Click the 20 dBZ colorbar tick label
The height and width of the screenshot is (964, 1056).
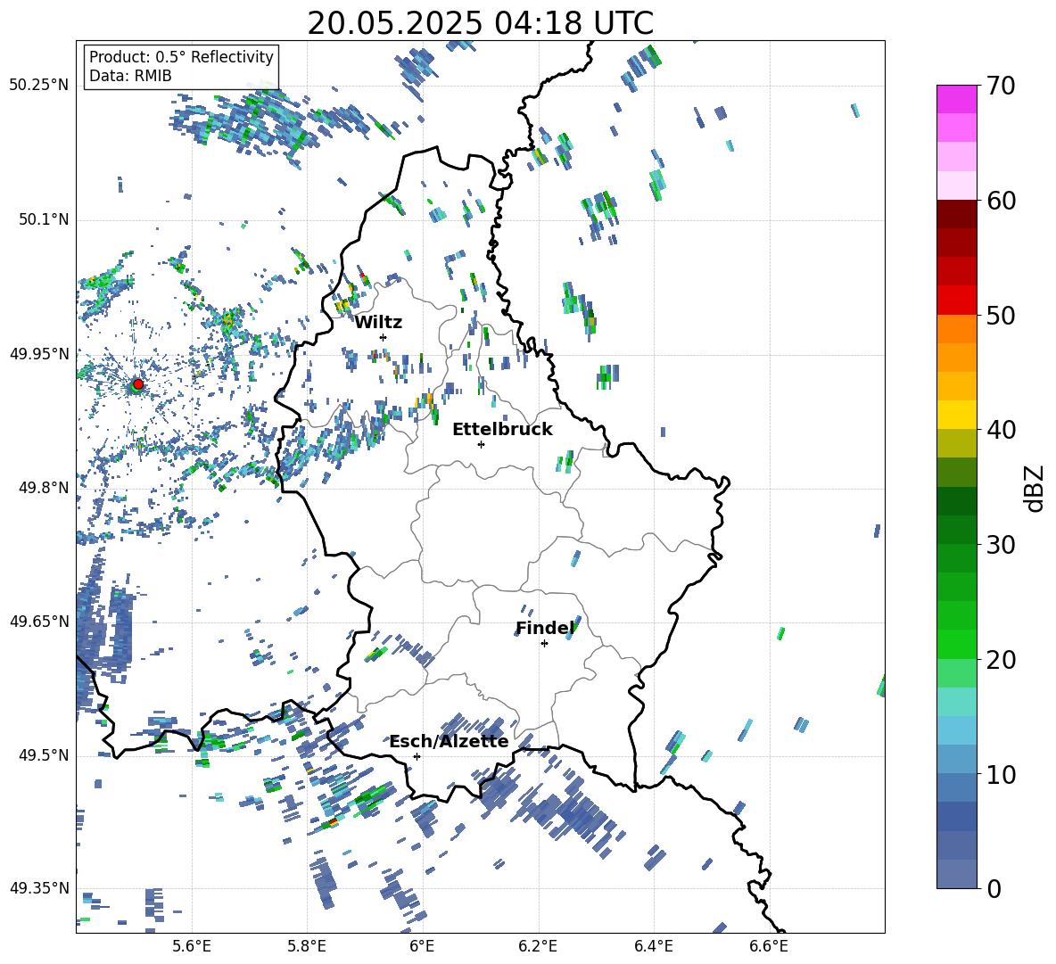click(1002, 660)
